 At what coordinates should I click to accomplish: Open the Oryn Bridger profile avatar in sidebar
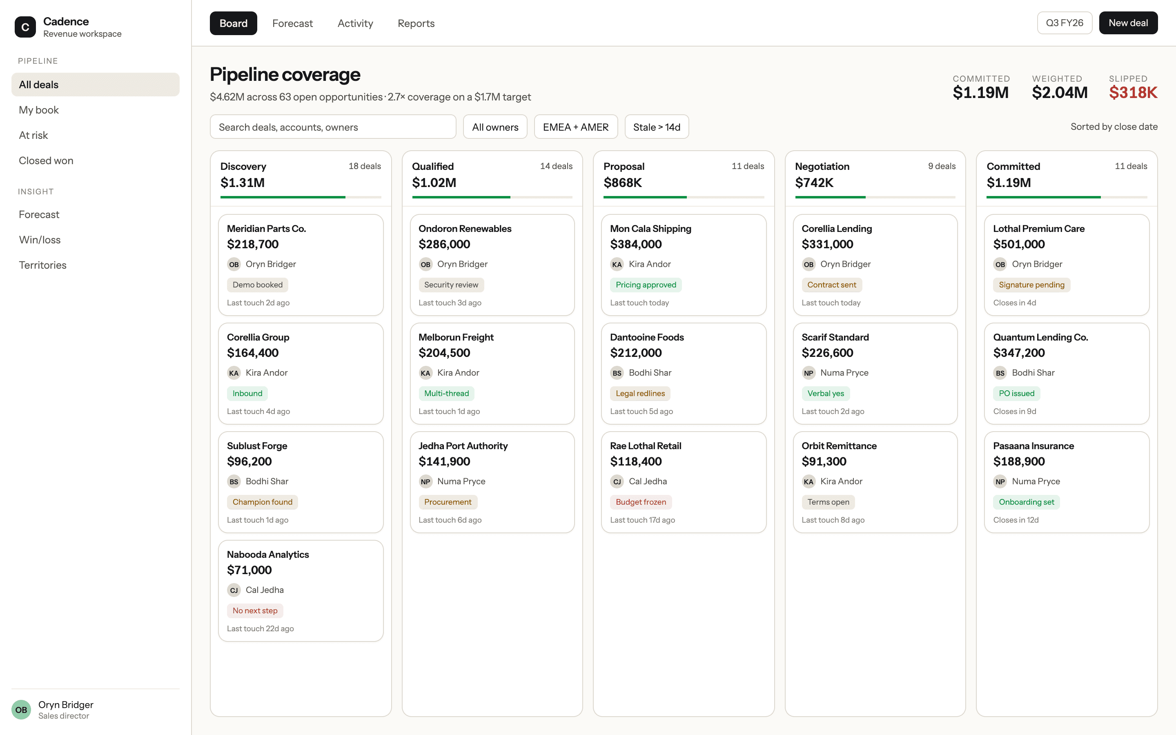point(21,709)
